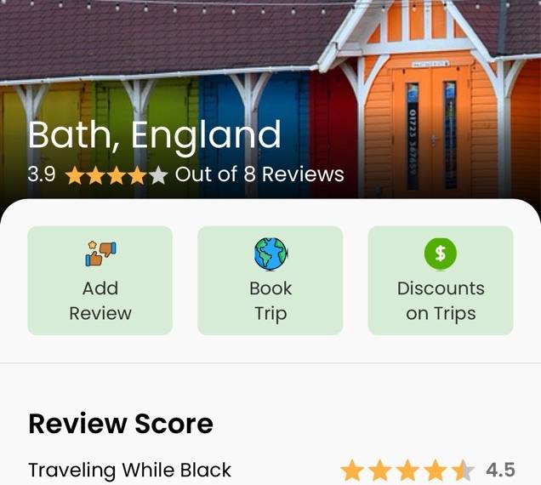This screenshot has width=541, height=485.
Task: Open the Book Trip card
Action: 270,280
